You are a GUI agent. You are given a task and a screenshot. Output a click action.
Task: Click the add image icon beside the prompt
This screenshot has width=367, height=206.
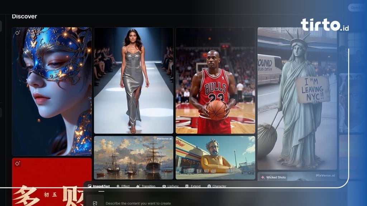[95, 203]
